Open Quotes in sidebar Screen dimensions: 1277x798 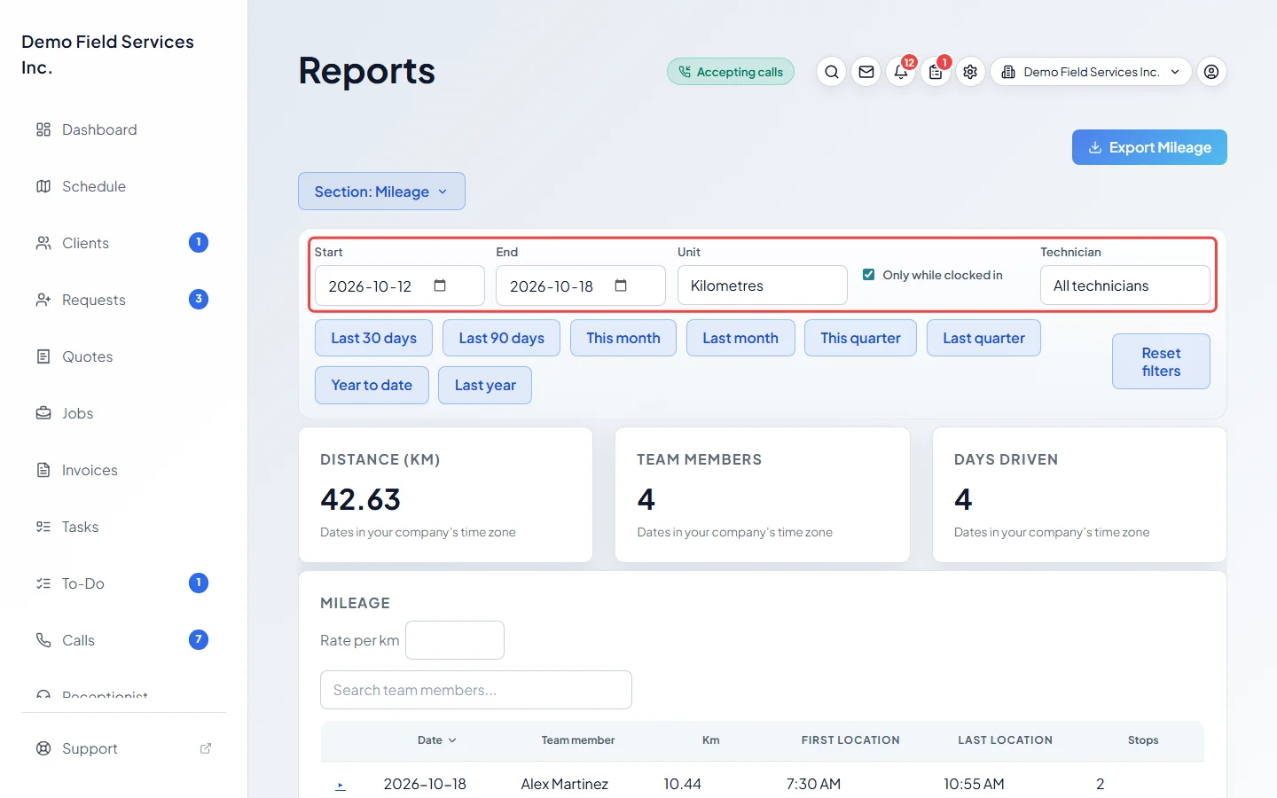coord(124,356)
